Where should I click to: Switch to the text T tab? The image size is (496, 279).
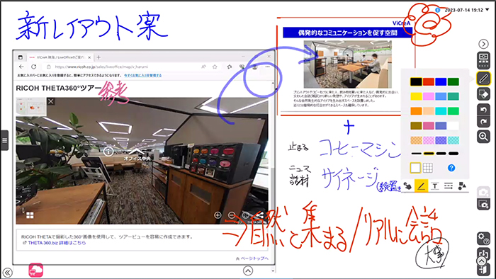pos(434,186)
